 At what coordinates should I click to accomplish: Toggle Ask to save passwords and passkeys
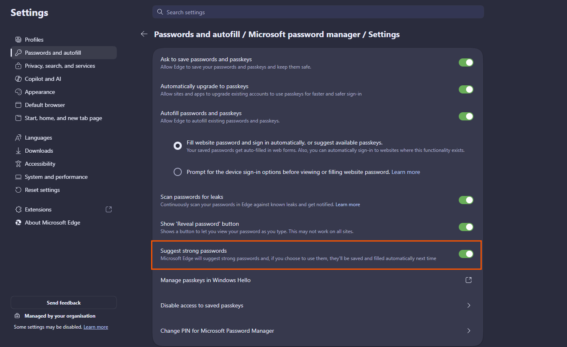coord(466,62)
